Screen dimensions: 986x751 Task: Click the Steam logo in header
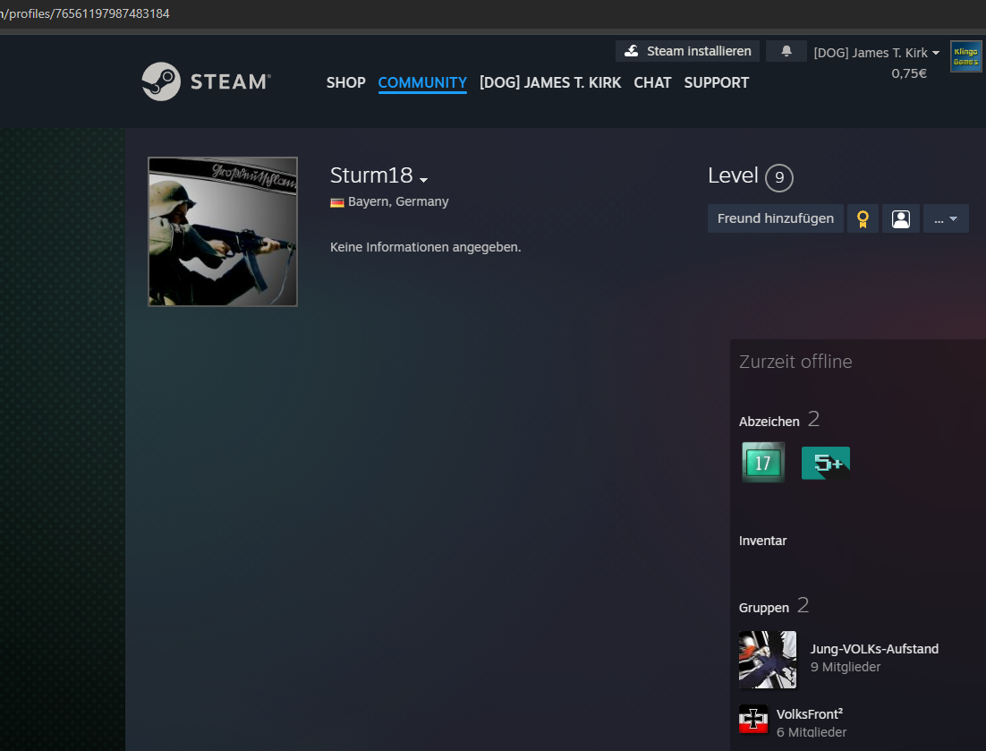(x=206, y=81)
